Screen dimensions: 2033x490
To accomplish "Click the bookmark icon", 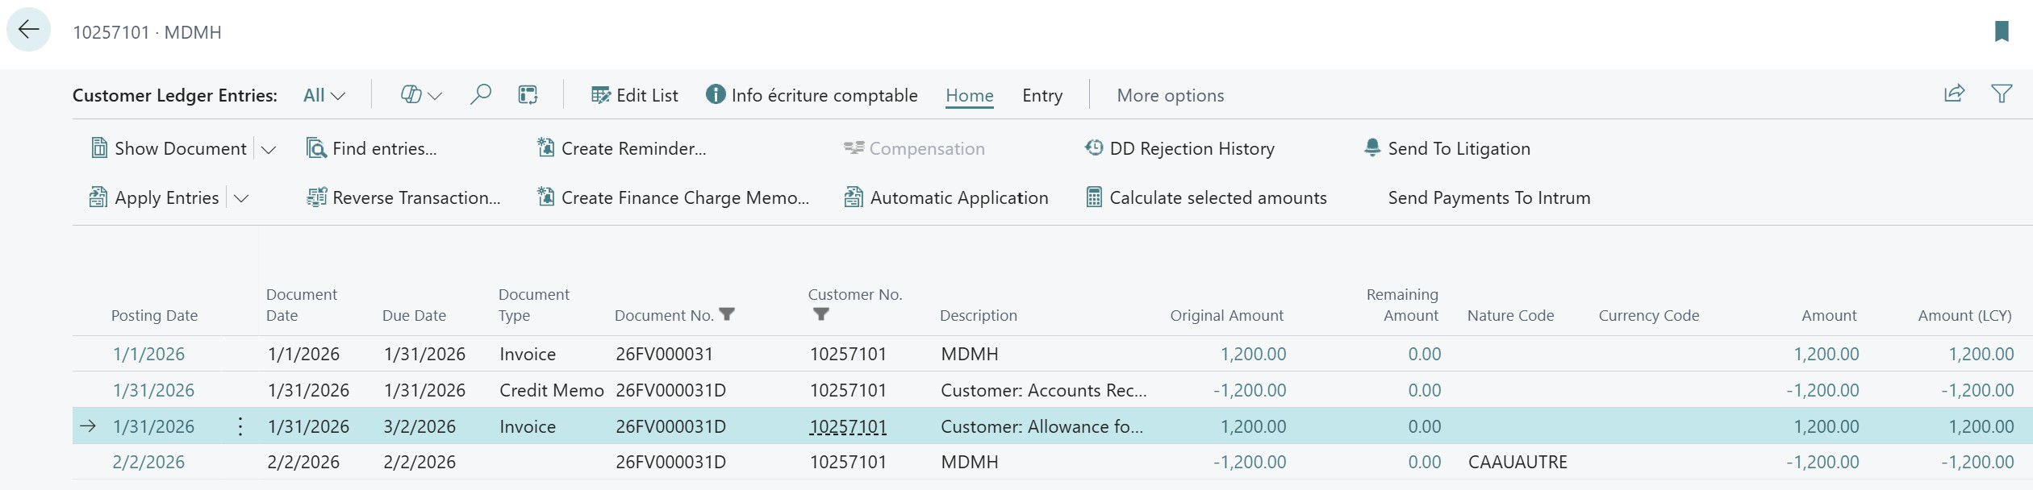I will coord(2002,31).
